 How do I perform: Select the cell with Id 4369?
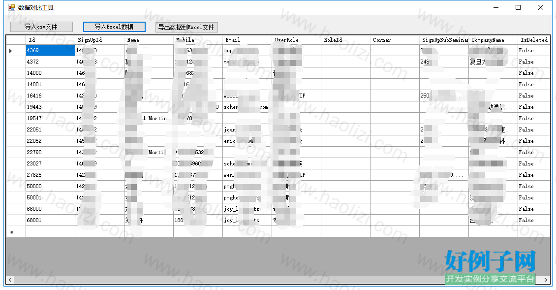pos(50,50)
